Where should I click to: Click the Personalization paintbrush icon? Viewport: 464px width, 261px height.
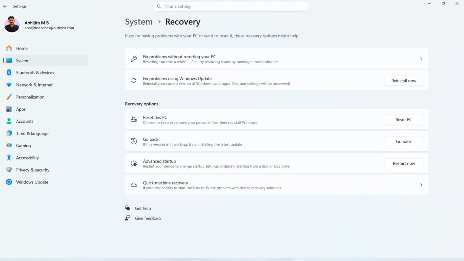click(x=9, y=97)
